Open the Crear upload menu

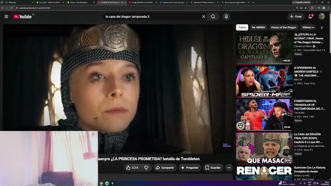(x=296, y=17)
